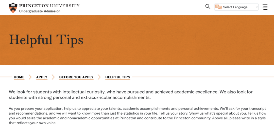Click chevron before HELPFUL TIPS breadcrumb
This screenshot has width=274, height=128.
click(x=99, y=77)
